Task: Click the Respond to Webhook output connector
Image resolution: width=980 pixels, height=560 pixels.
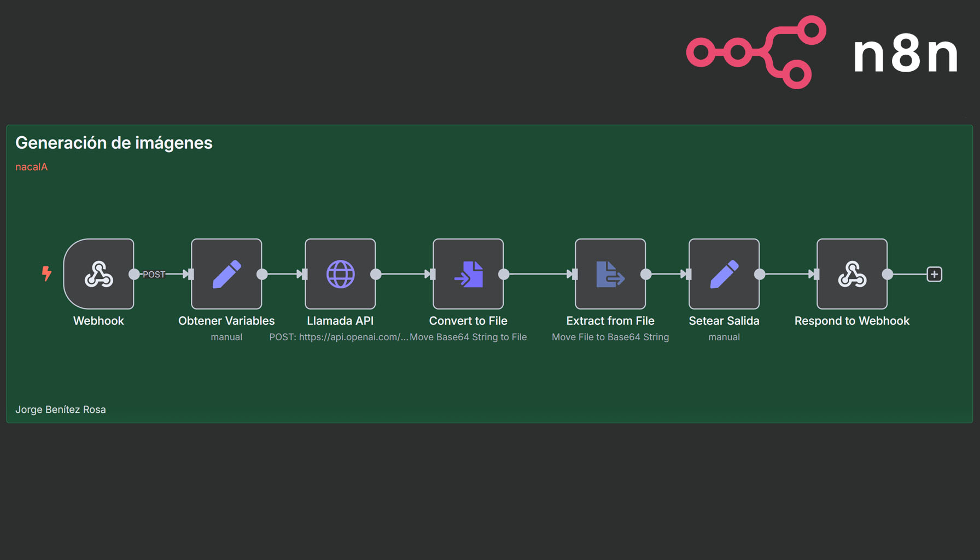Action: click(888, 274)
